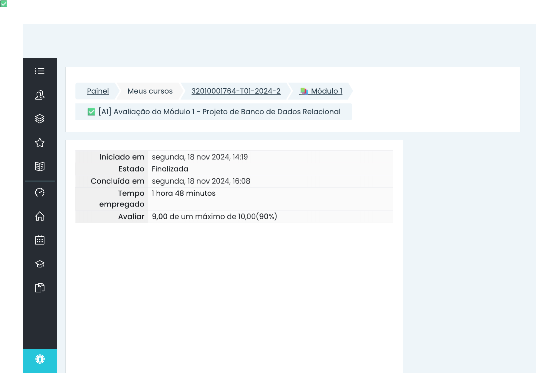Navigate to Módulo 1 breadcrumb text
Screen dimensions: 536x373
pos(326,91)
